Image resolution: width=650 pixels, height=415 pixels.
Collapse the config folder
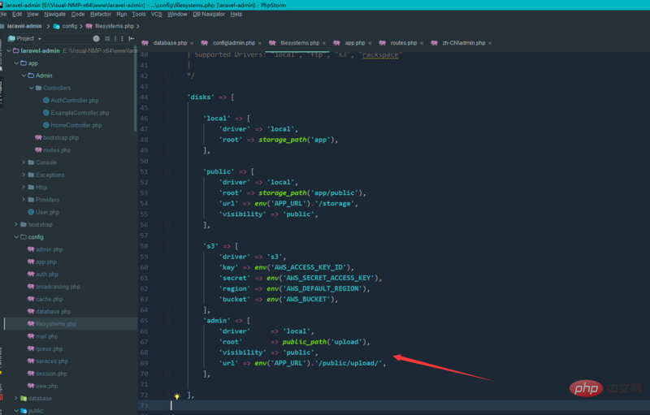tap(16, 237)
